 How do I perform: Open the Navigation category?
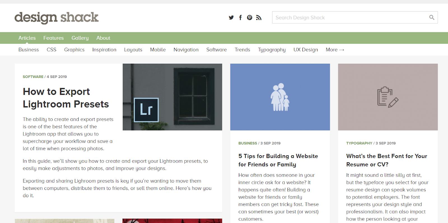[186, 50]
